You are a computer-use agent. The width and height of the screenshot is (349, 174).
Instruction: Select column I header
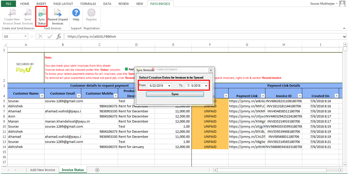coord(321,45)
